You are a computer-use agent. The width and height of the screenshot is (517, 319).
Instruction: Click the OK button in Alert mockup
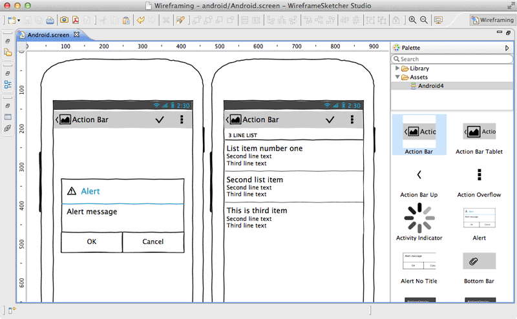coord(92,242)
